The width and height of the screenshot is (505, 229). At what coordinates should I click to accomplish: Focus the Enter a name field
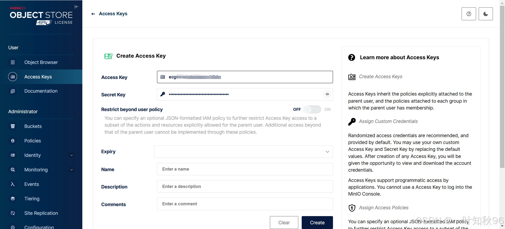click(245, 169)
